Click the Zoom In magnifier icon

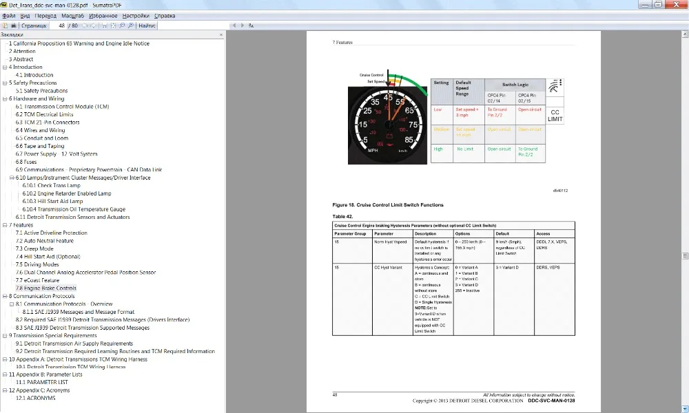(130, 25)
